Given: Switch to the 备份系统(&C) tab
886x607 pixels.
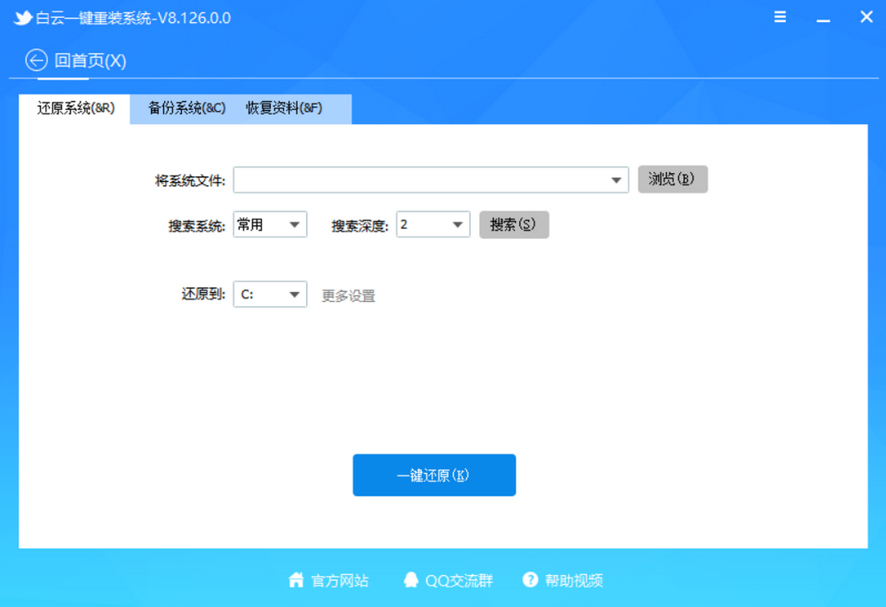Looking at the screenshot, I should coord(187,107).
